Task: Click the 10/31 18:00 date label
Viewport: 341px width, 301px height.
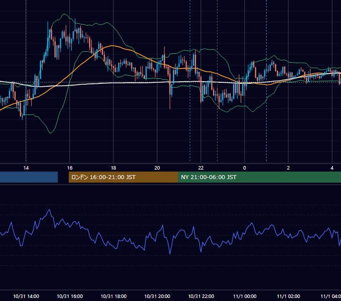Action: [x=113, y=296]
